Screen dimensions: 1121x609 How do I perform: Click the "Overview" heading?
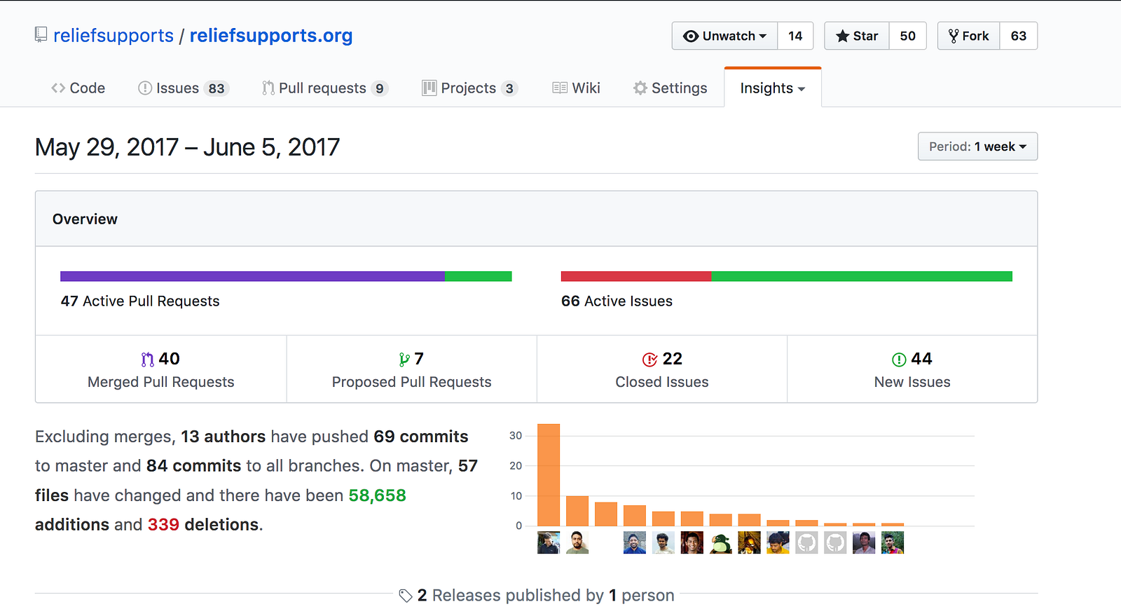point(85,219)
